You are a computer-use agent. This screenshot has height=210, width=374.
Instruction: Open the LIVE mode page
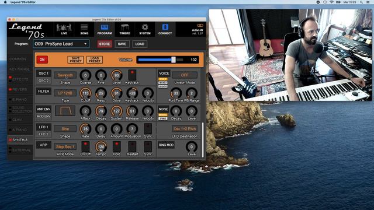click(64, 29)
